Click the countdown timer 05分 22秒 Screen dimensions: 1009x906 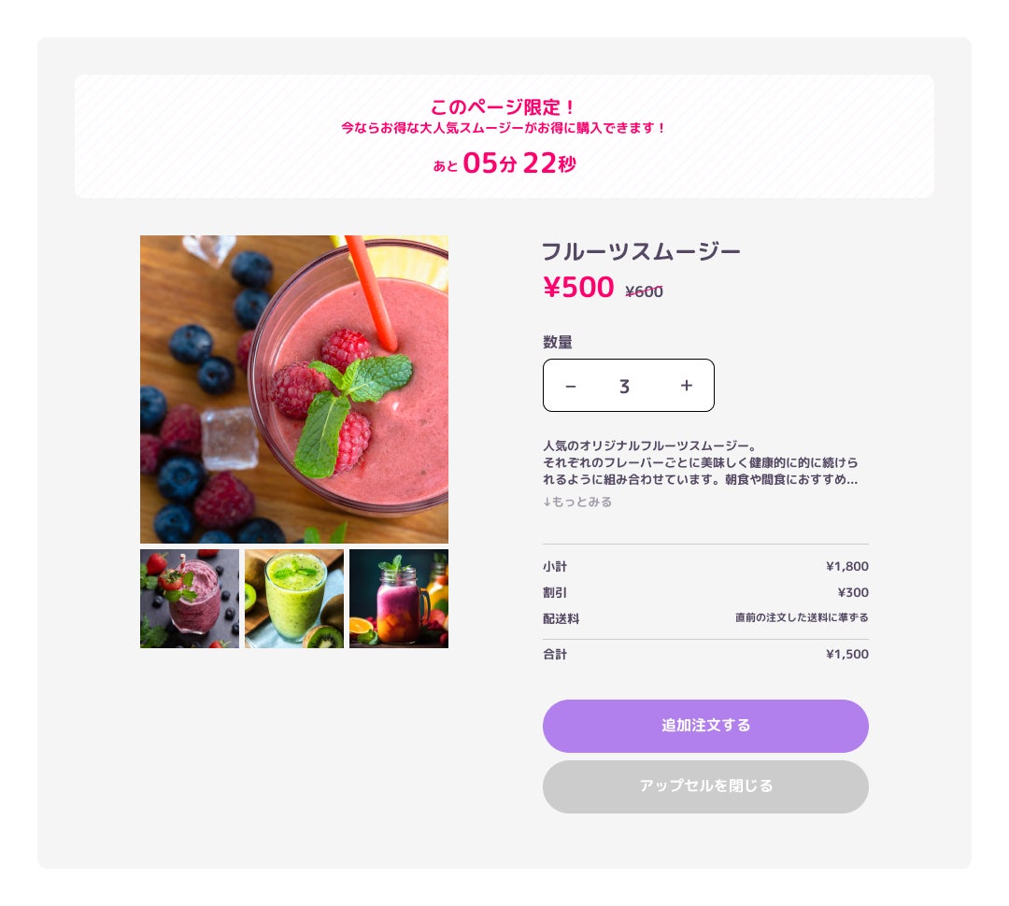coord(519,163)
